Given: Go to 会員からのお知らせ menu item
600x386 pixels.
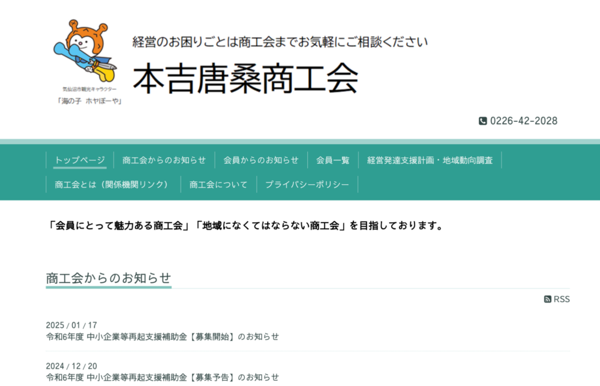Looking at the screenshot, I should (x=261, y=160).
